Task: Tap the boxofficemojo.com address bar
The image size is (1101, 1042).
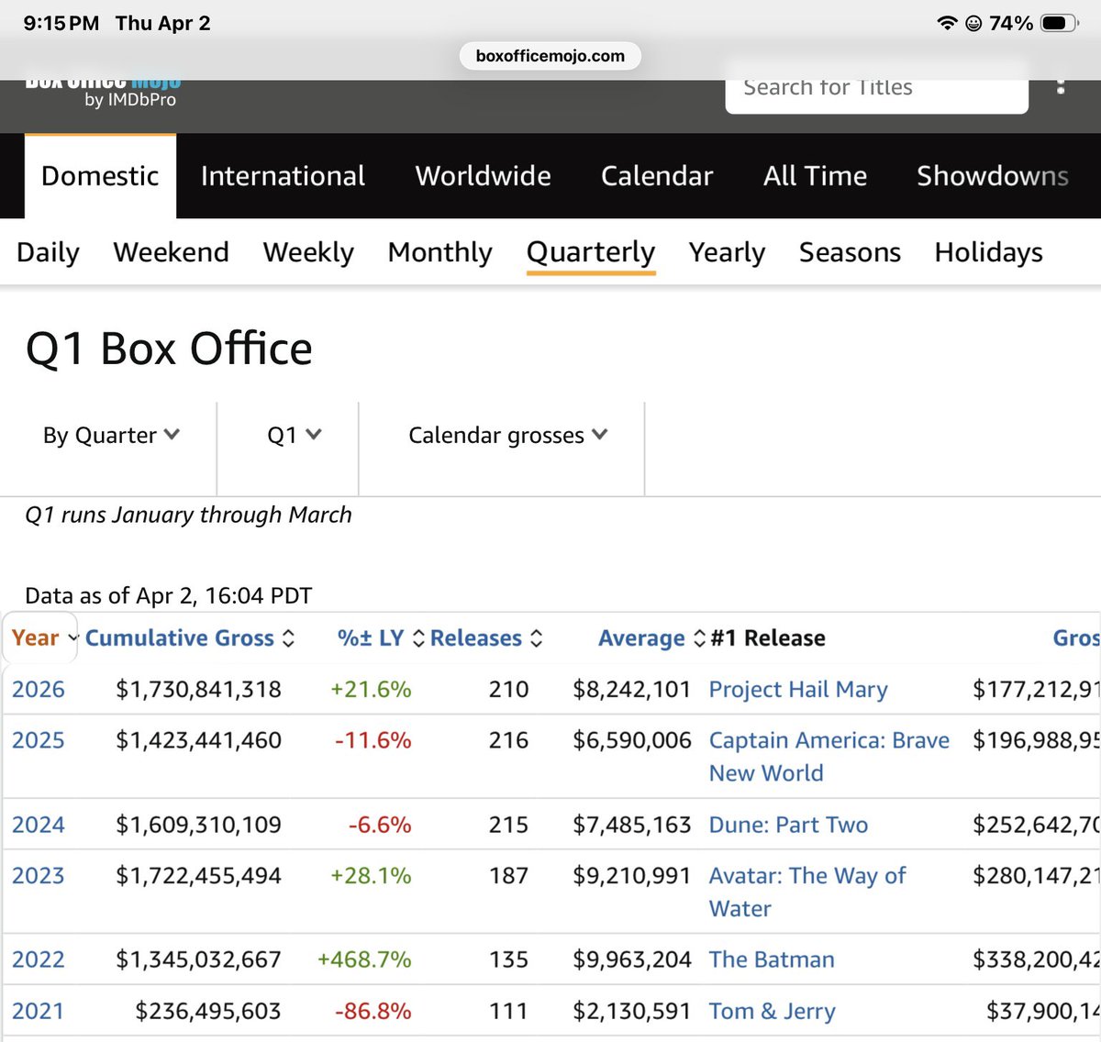Action: pyautogui.click(x=550, y=56)
